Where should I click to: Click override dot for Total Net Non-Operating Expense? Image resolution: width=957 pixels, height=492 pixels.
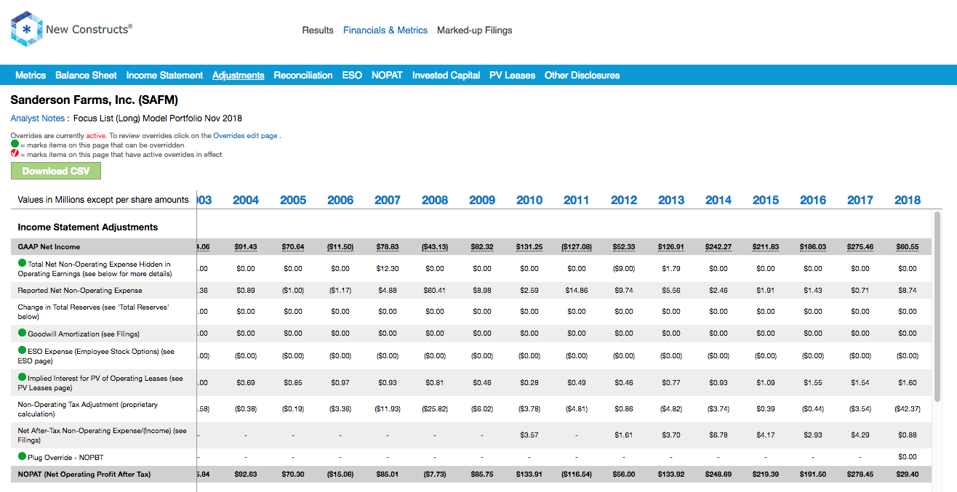(22, 264)
